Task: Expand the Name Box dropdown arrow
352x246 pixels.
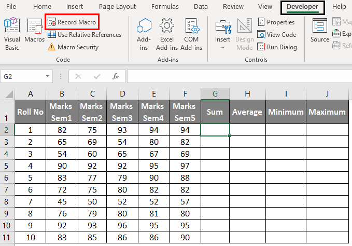Action: (48, 76)
